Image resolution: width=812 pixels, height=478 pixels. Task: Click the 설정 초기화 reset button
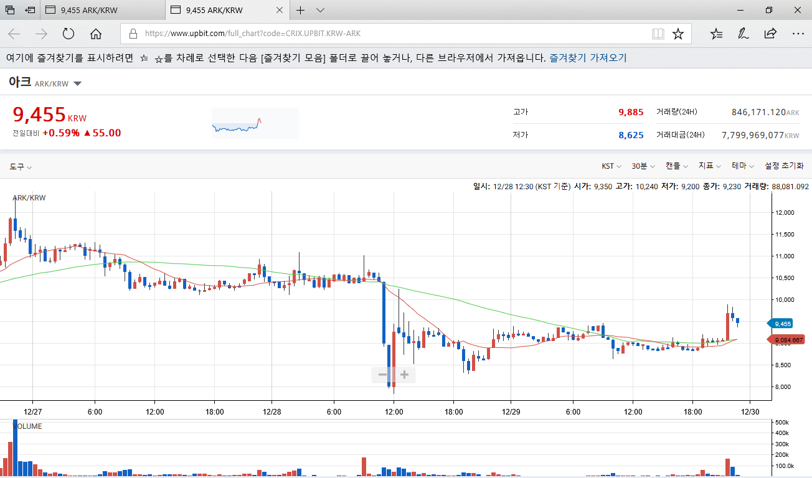tap(783, 166)
